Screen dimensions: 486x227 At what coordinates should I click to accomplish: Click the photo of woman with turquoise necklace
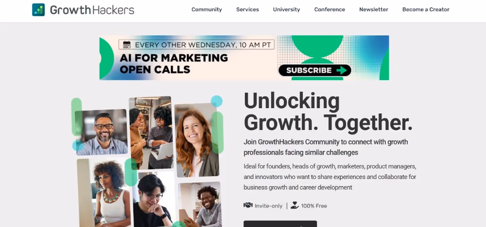coord(104,194)
